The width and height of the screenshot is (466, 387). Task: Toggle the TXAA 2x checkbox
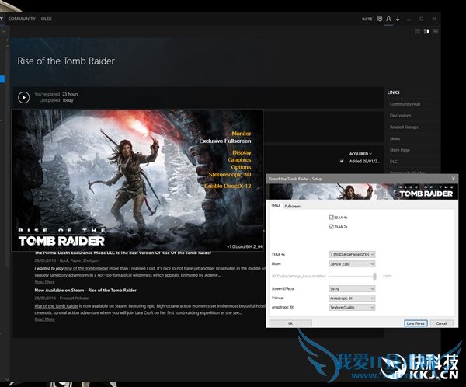(x=332, y=227)
